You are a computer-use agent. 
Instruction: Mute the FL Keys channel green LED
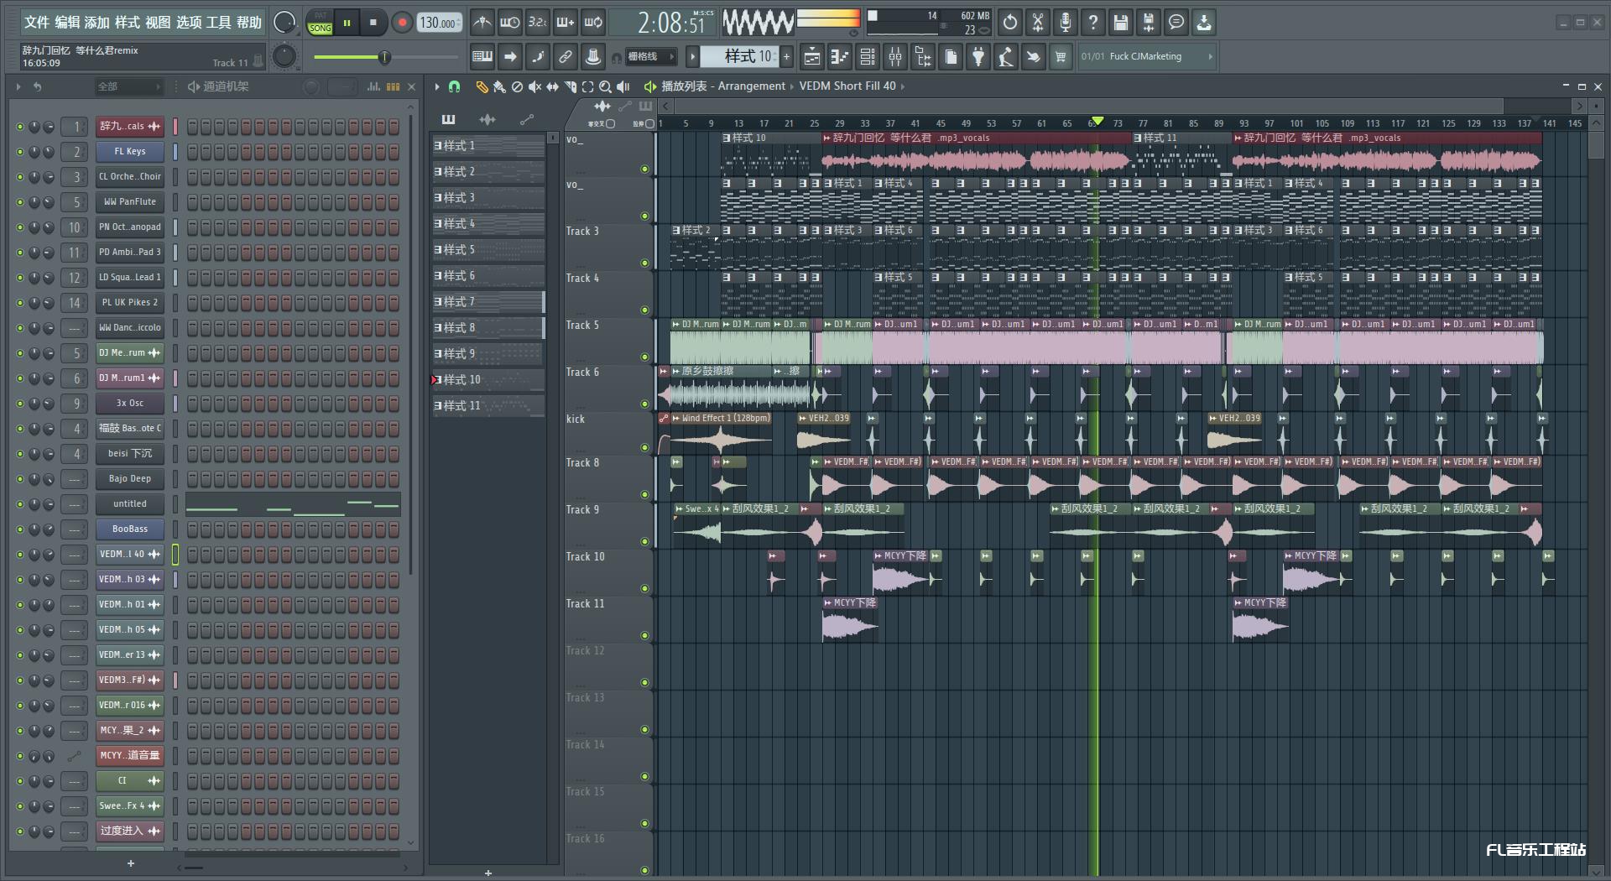tap(20, 152)
